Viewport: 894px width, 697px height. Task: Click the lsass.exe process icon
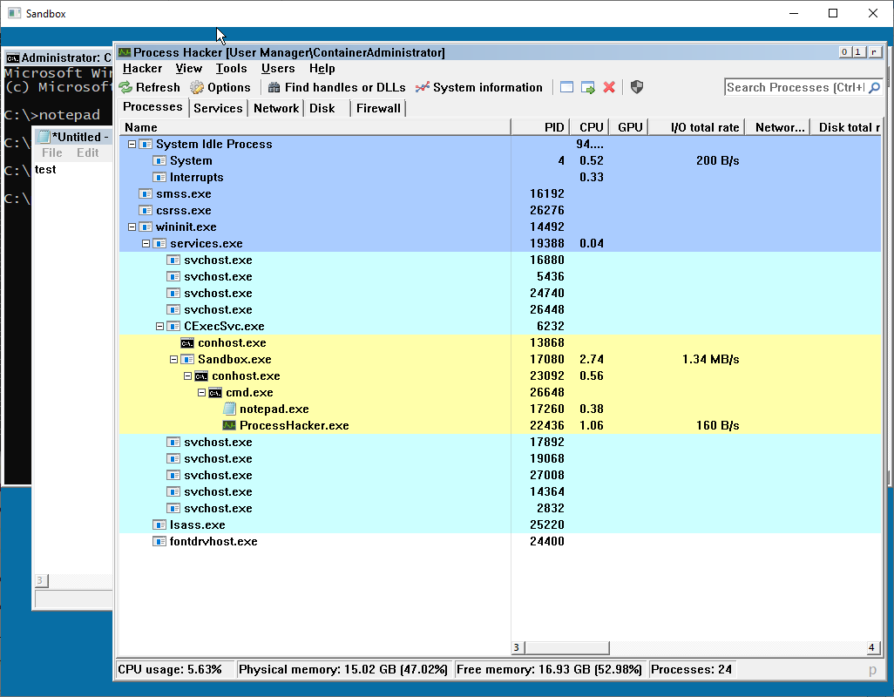coord(159,524)
